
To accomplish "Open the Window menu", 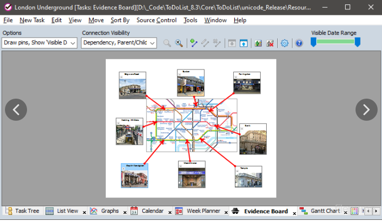I will click(x=216, y=20).
